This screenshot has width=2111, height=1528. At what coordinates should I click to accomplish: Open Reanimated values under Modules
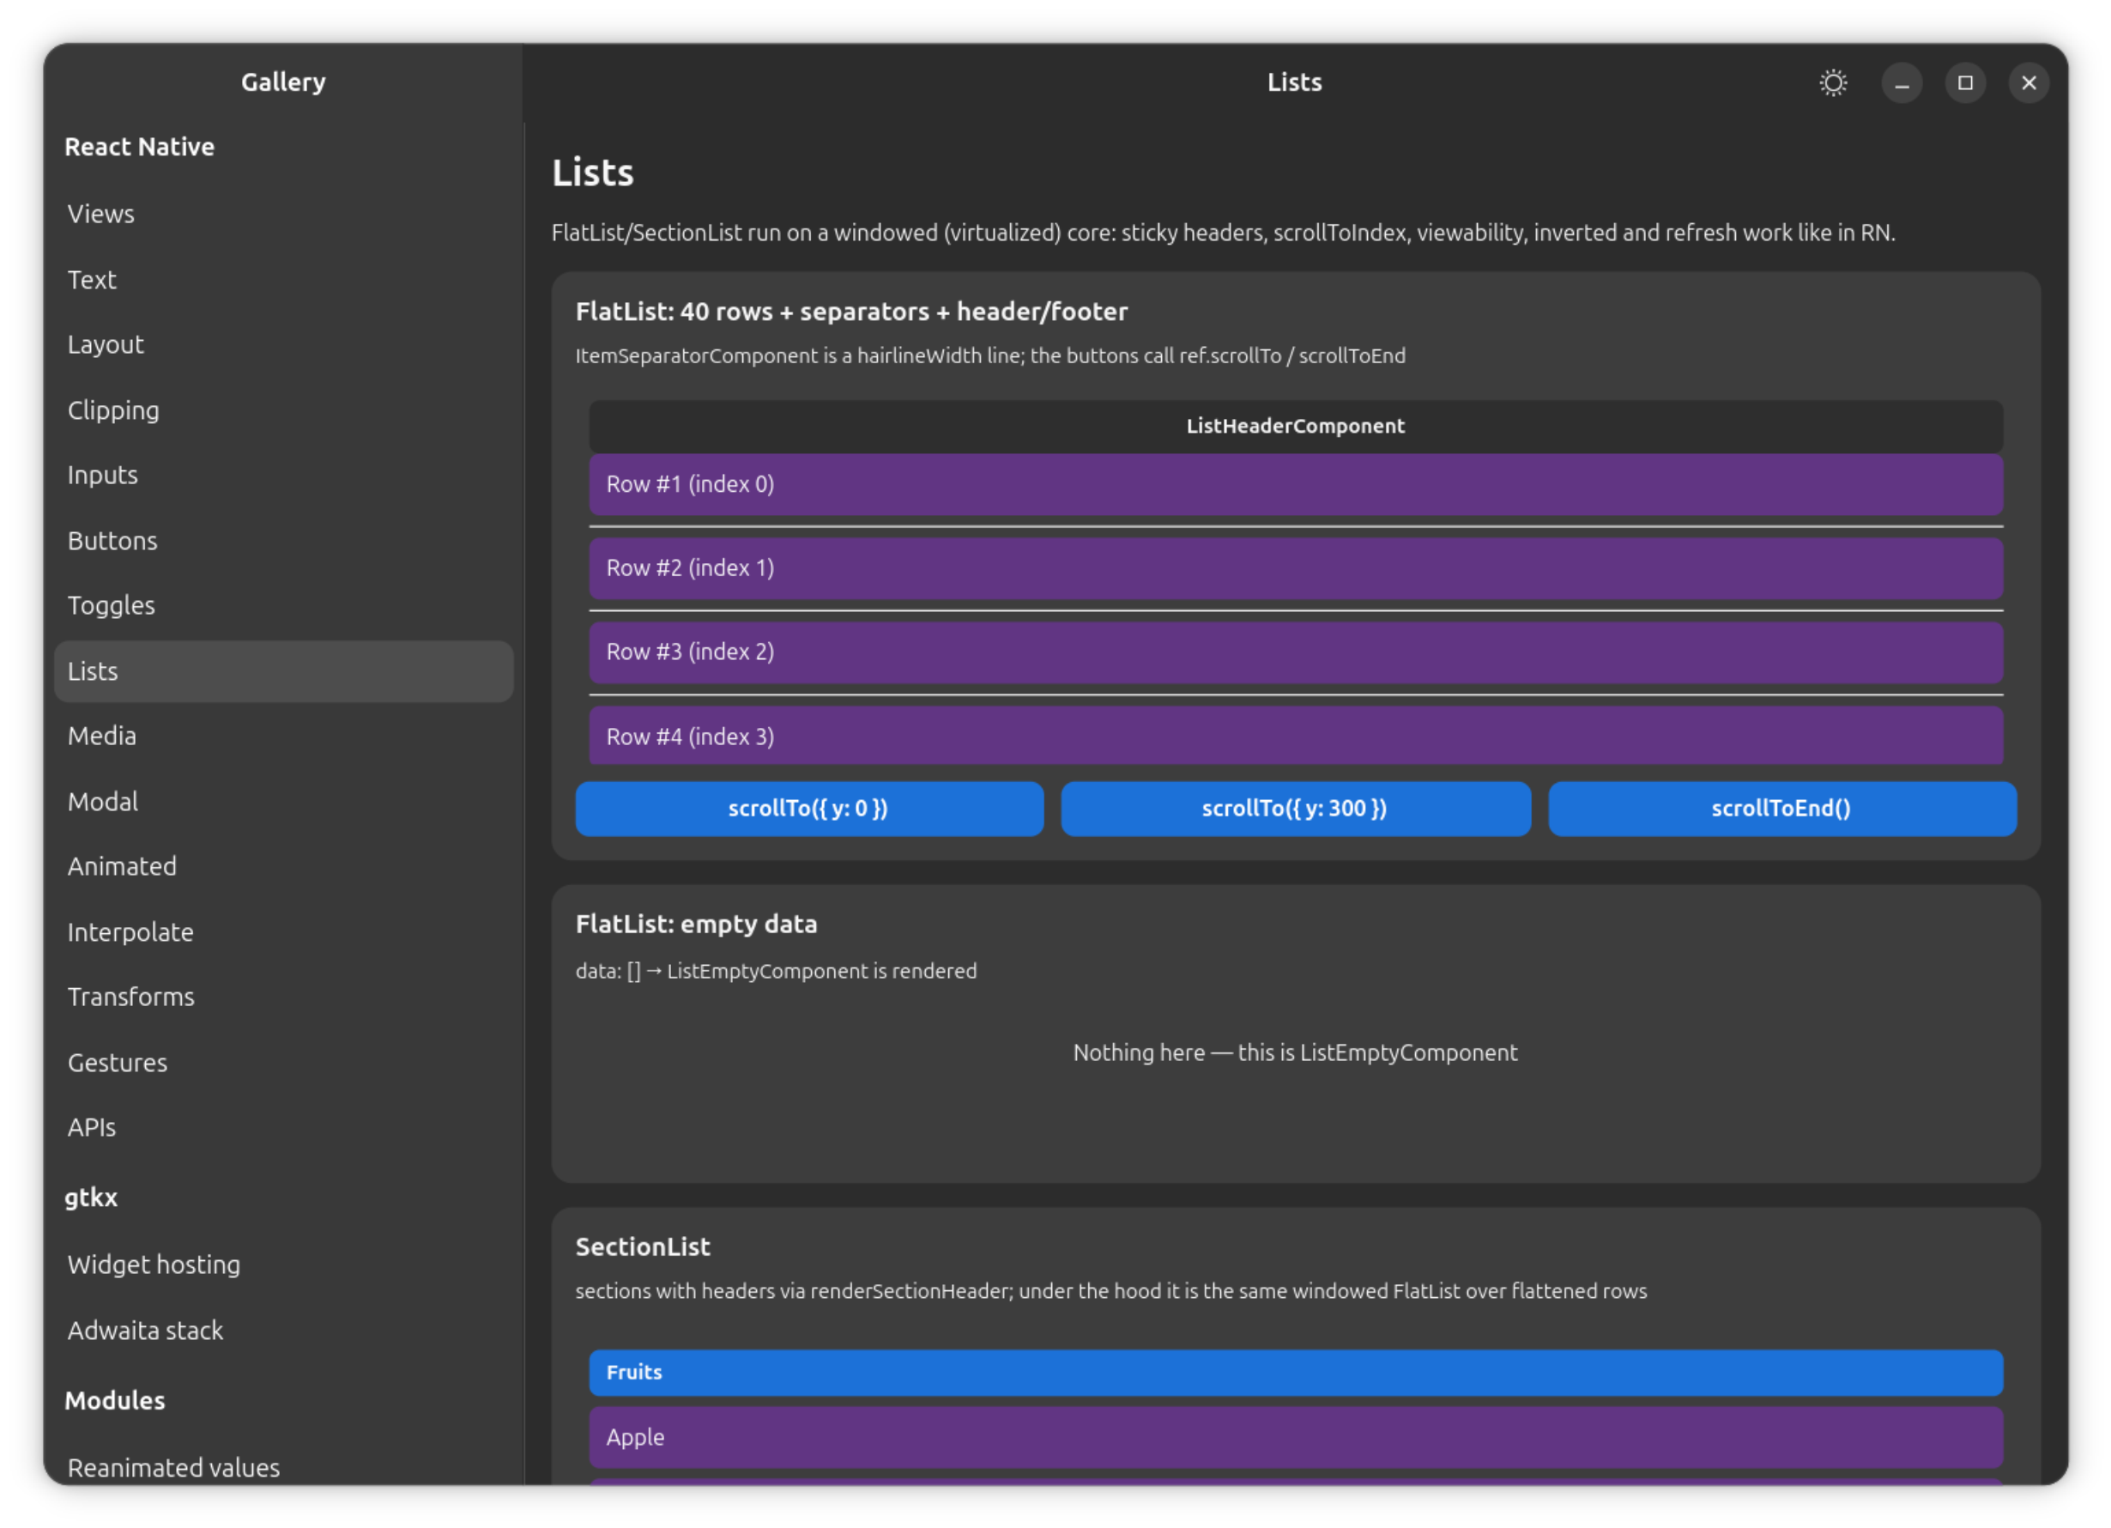coord(284,1466)
